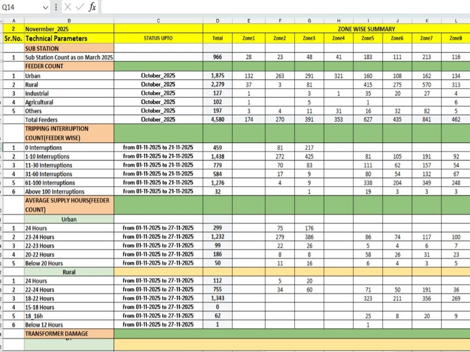This screenshot has height=352, width=470.
Task: Select 18-22 Hours total 1,343
Action: click(x=218, y=298)
